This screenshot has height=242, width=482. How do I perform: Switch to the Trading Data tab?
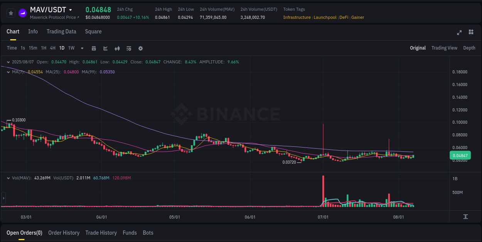tap(61, 31)
